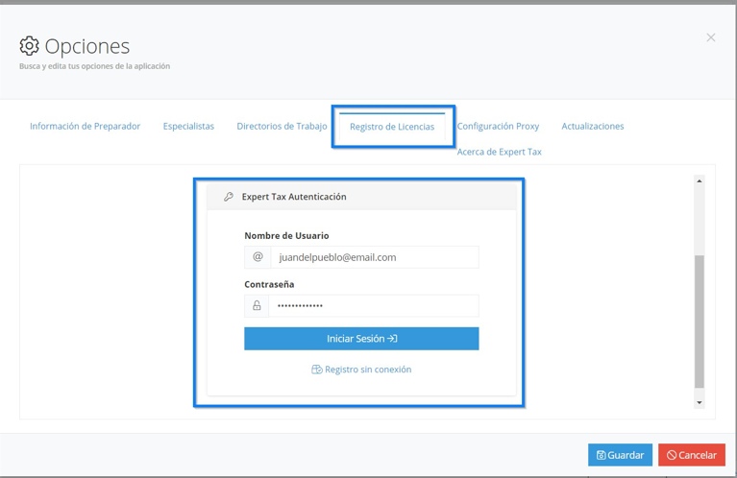Click the 'Busca y edita tus opciones' subtitle

tap(94, 66)
